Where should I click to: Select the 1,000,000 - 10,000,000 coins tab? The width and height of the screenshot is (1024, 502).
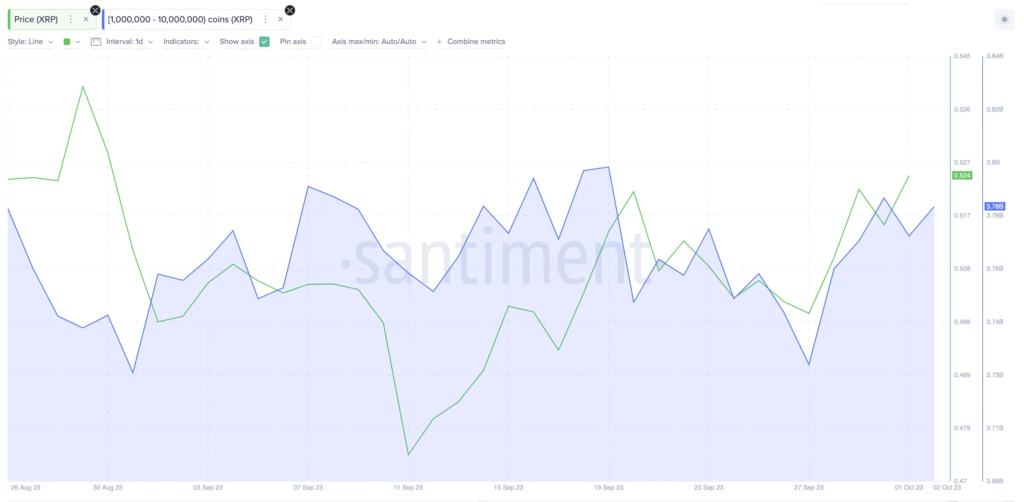(x=180, y=19)
